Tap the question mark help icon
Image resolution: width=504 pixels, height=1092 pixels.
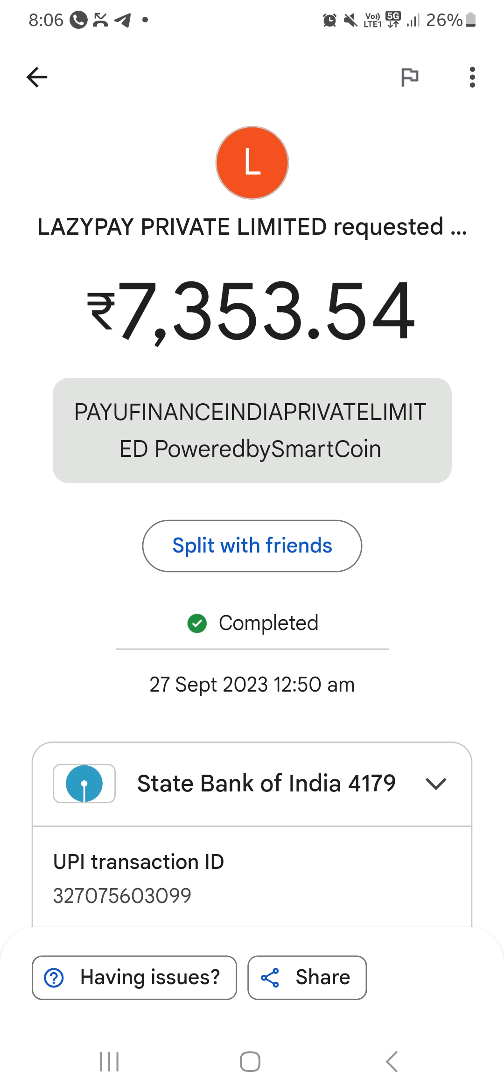coord(54,978)
